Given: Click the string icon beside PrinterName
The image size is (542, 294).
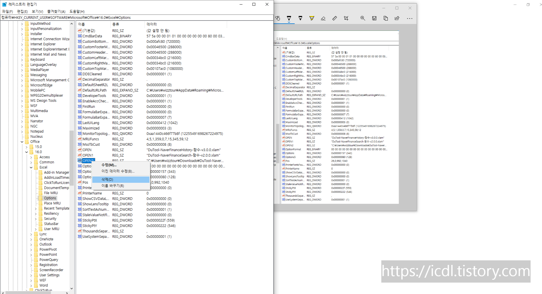Looking at the screenshot, I should (80, 193).
